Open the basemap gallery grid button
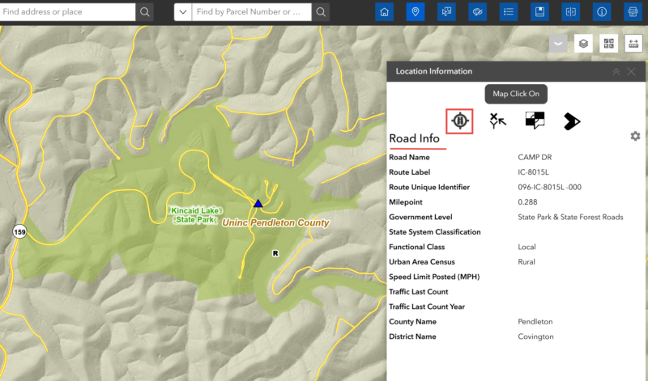The width and height of the screenshot is (648, 381). (x=609, y=44)
